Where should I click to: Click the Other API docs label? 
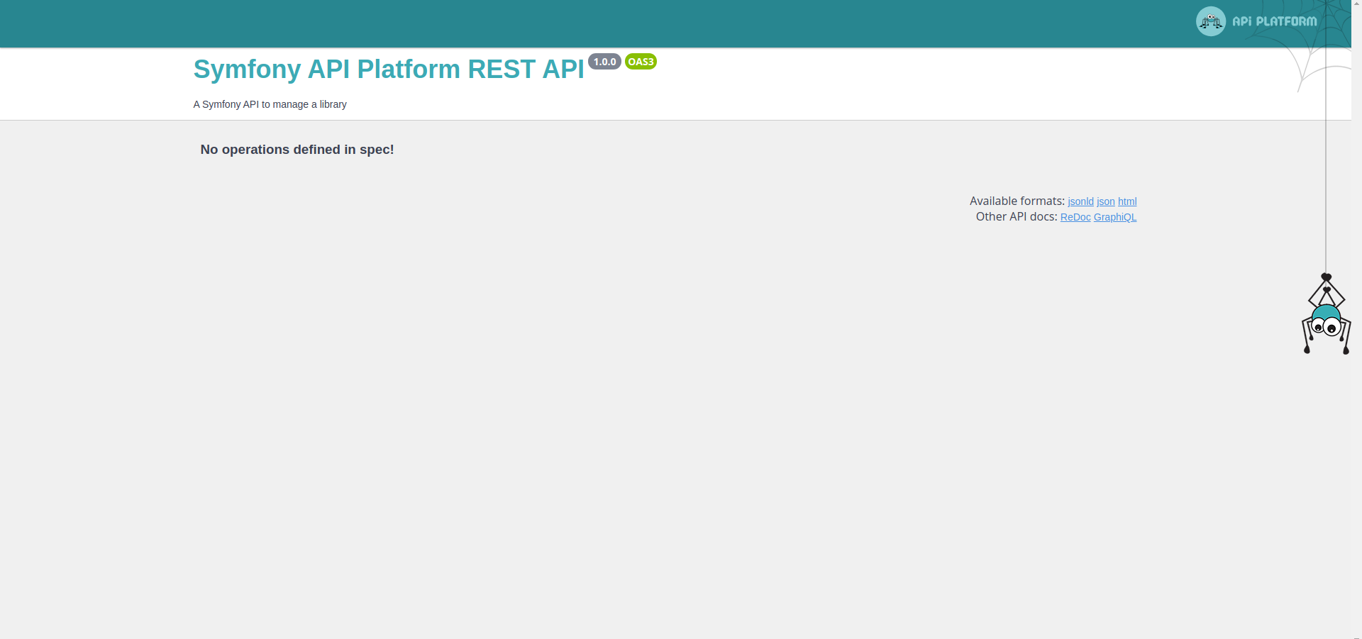[x=1017, y=216]
